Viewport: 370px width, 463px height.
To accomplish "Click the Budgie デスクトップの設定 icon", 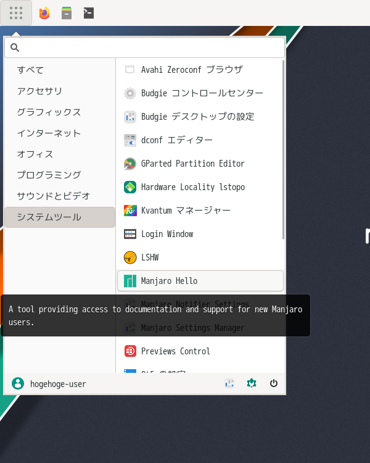I will tap(130, 117).
